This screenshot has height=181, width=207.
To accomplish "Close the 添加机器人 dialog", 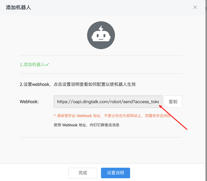I will coord(195,7).
